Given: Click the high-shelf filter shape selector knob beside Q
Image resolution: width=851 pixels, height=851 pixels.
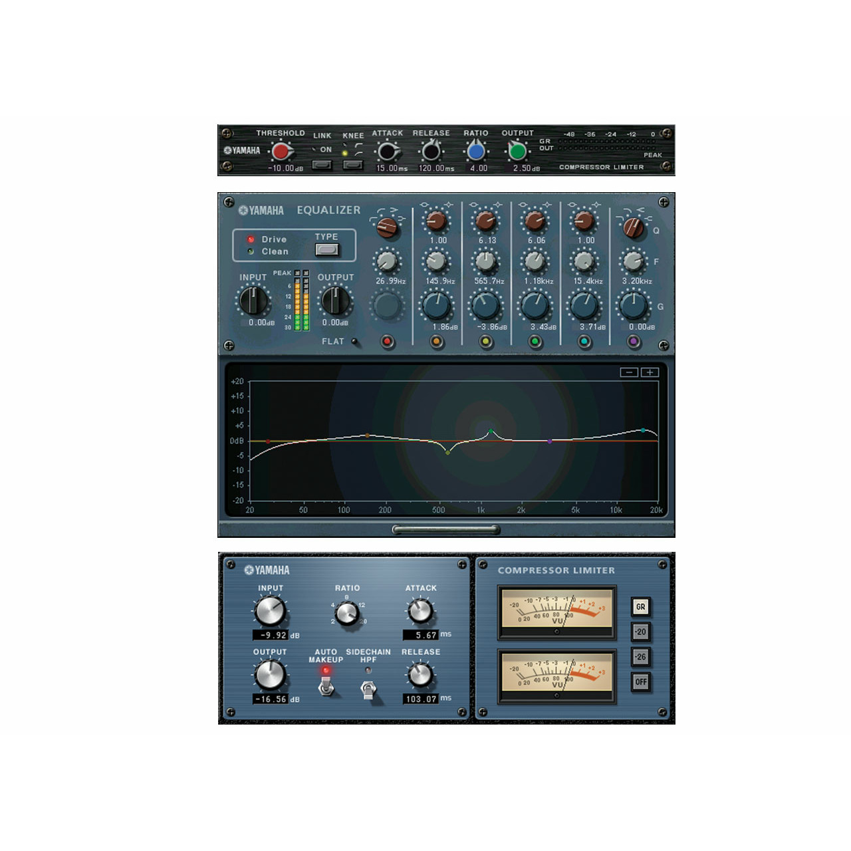Looking at the screenshot, I should [633, 228].
